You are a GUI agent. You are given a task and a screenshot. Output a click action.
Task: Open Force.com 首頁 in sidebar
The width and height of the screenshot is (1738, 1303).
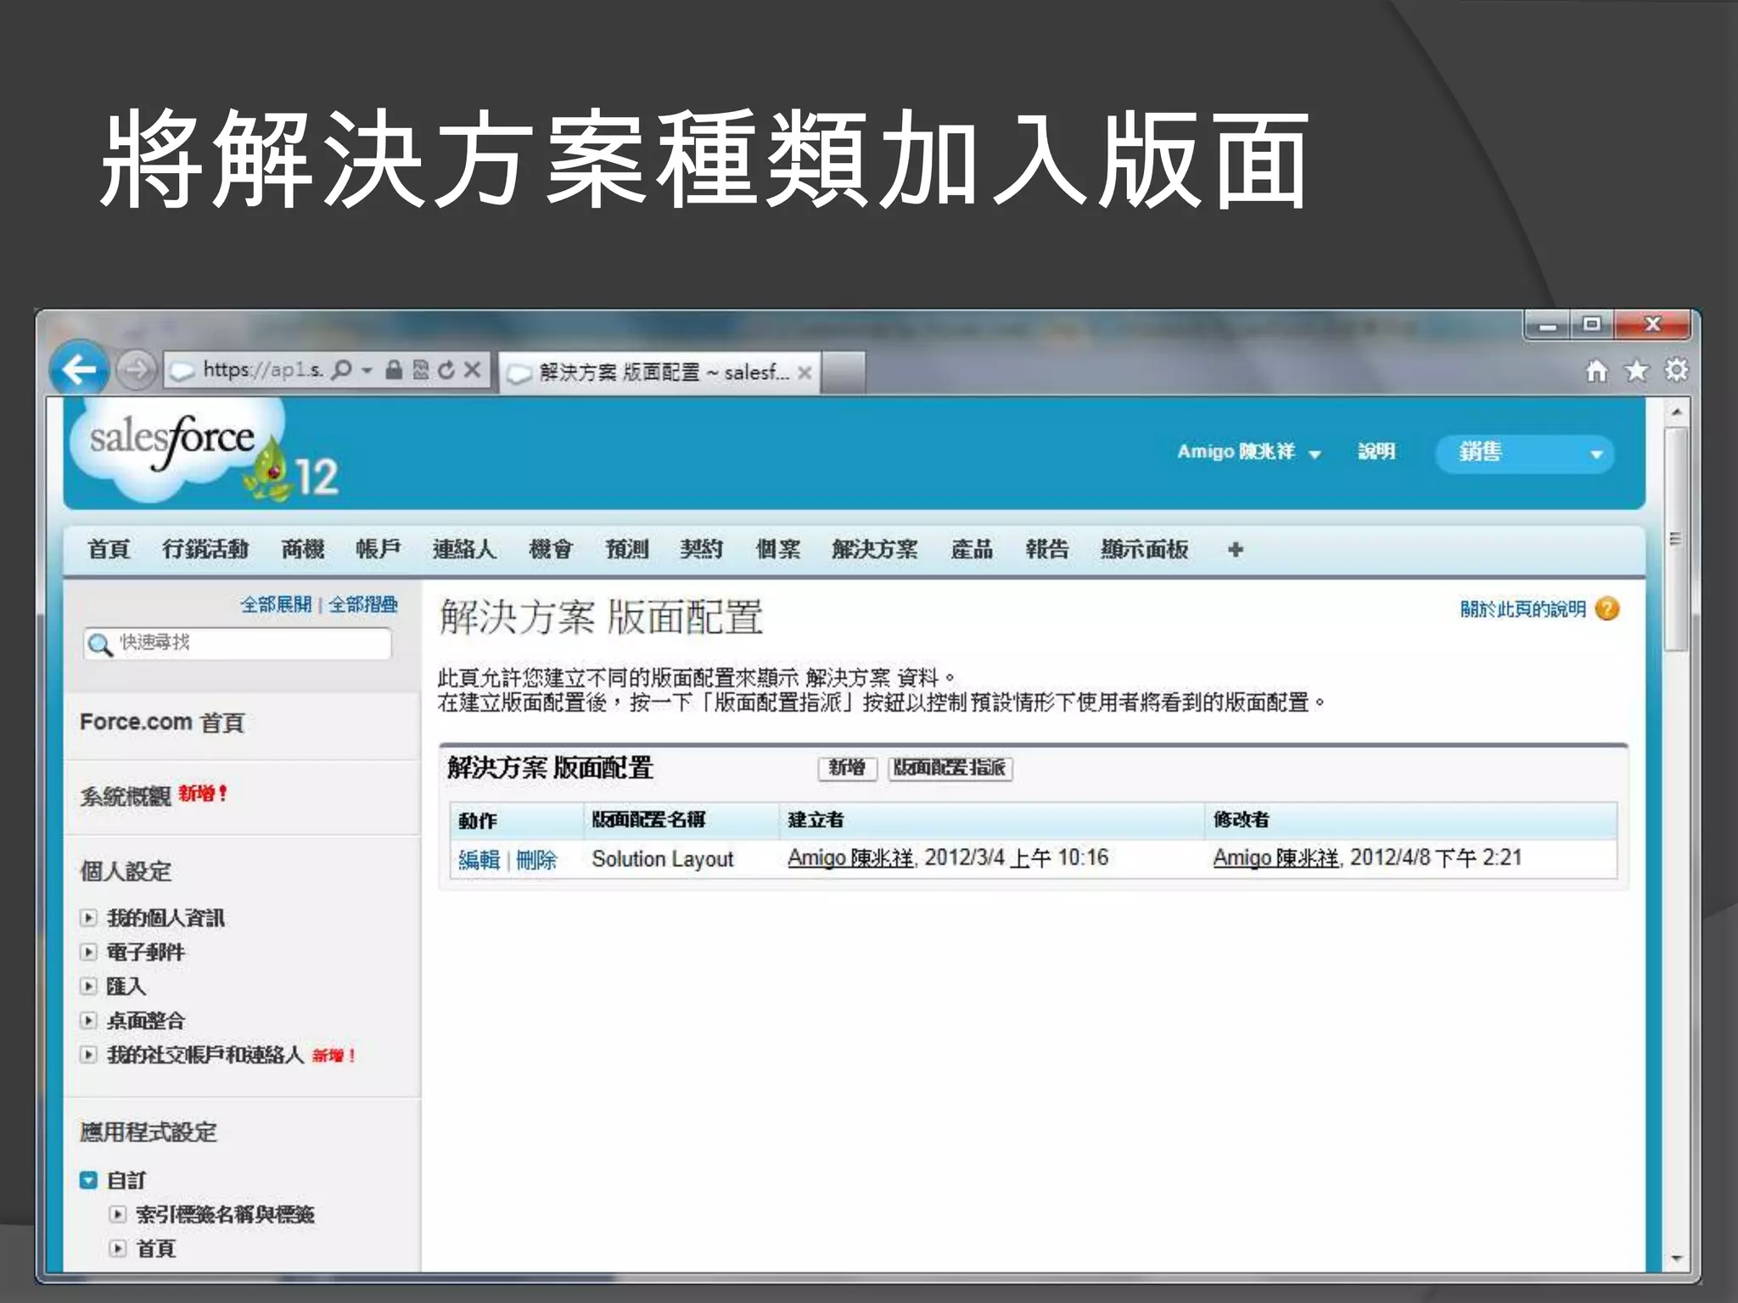pos(162,723)
